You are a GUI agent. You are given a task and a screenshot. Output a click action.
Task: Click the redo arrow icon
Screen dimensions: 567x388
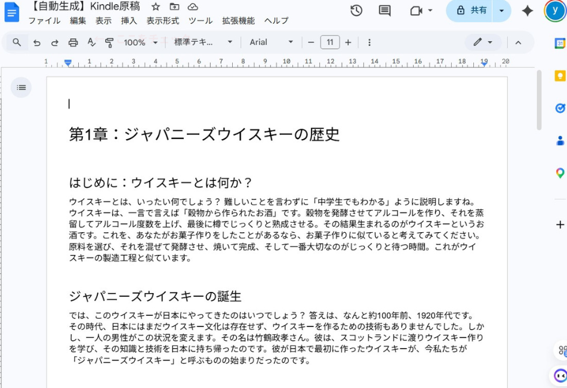click(55, 42)
